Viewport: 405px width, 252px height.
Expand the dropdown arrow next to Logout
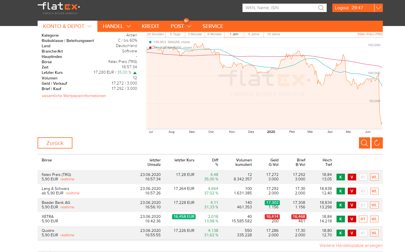click(x=378, y=8)
